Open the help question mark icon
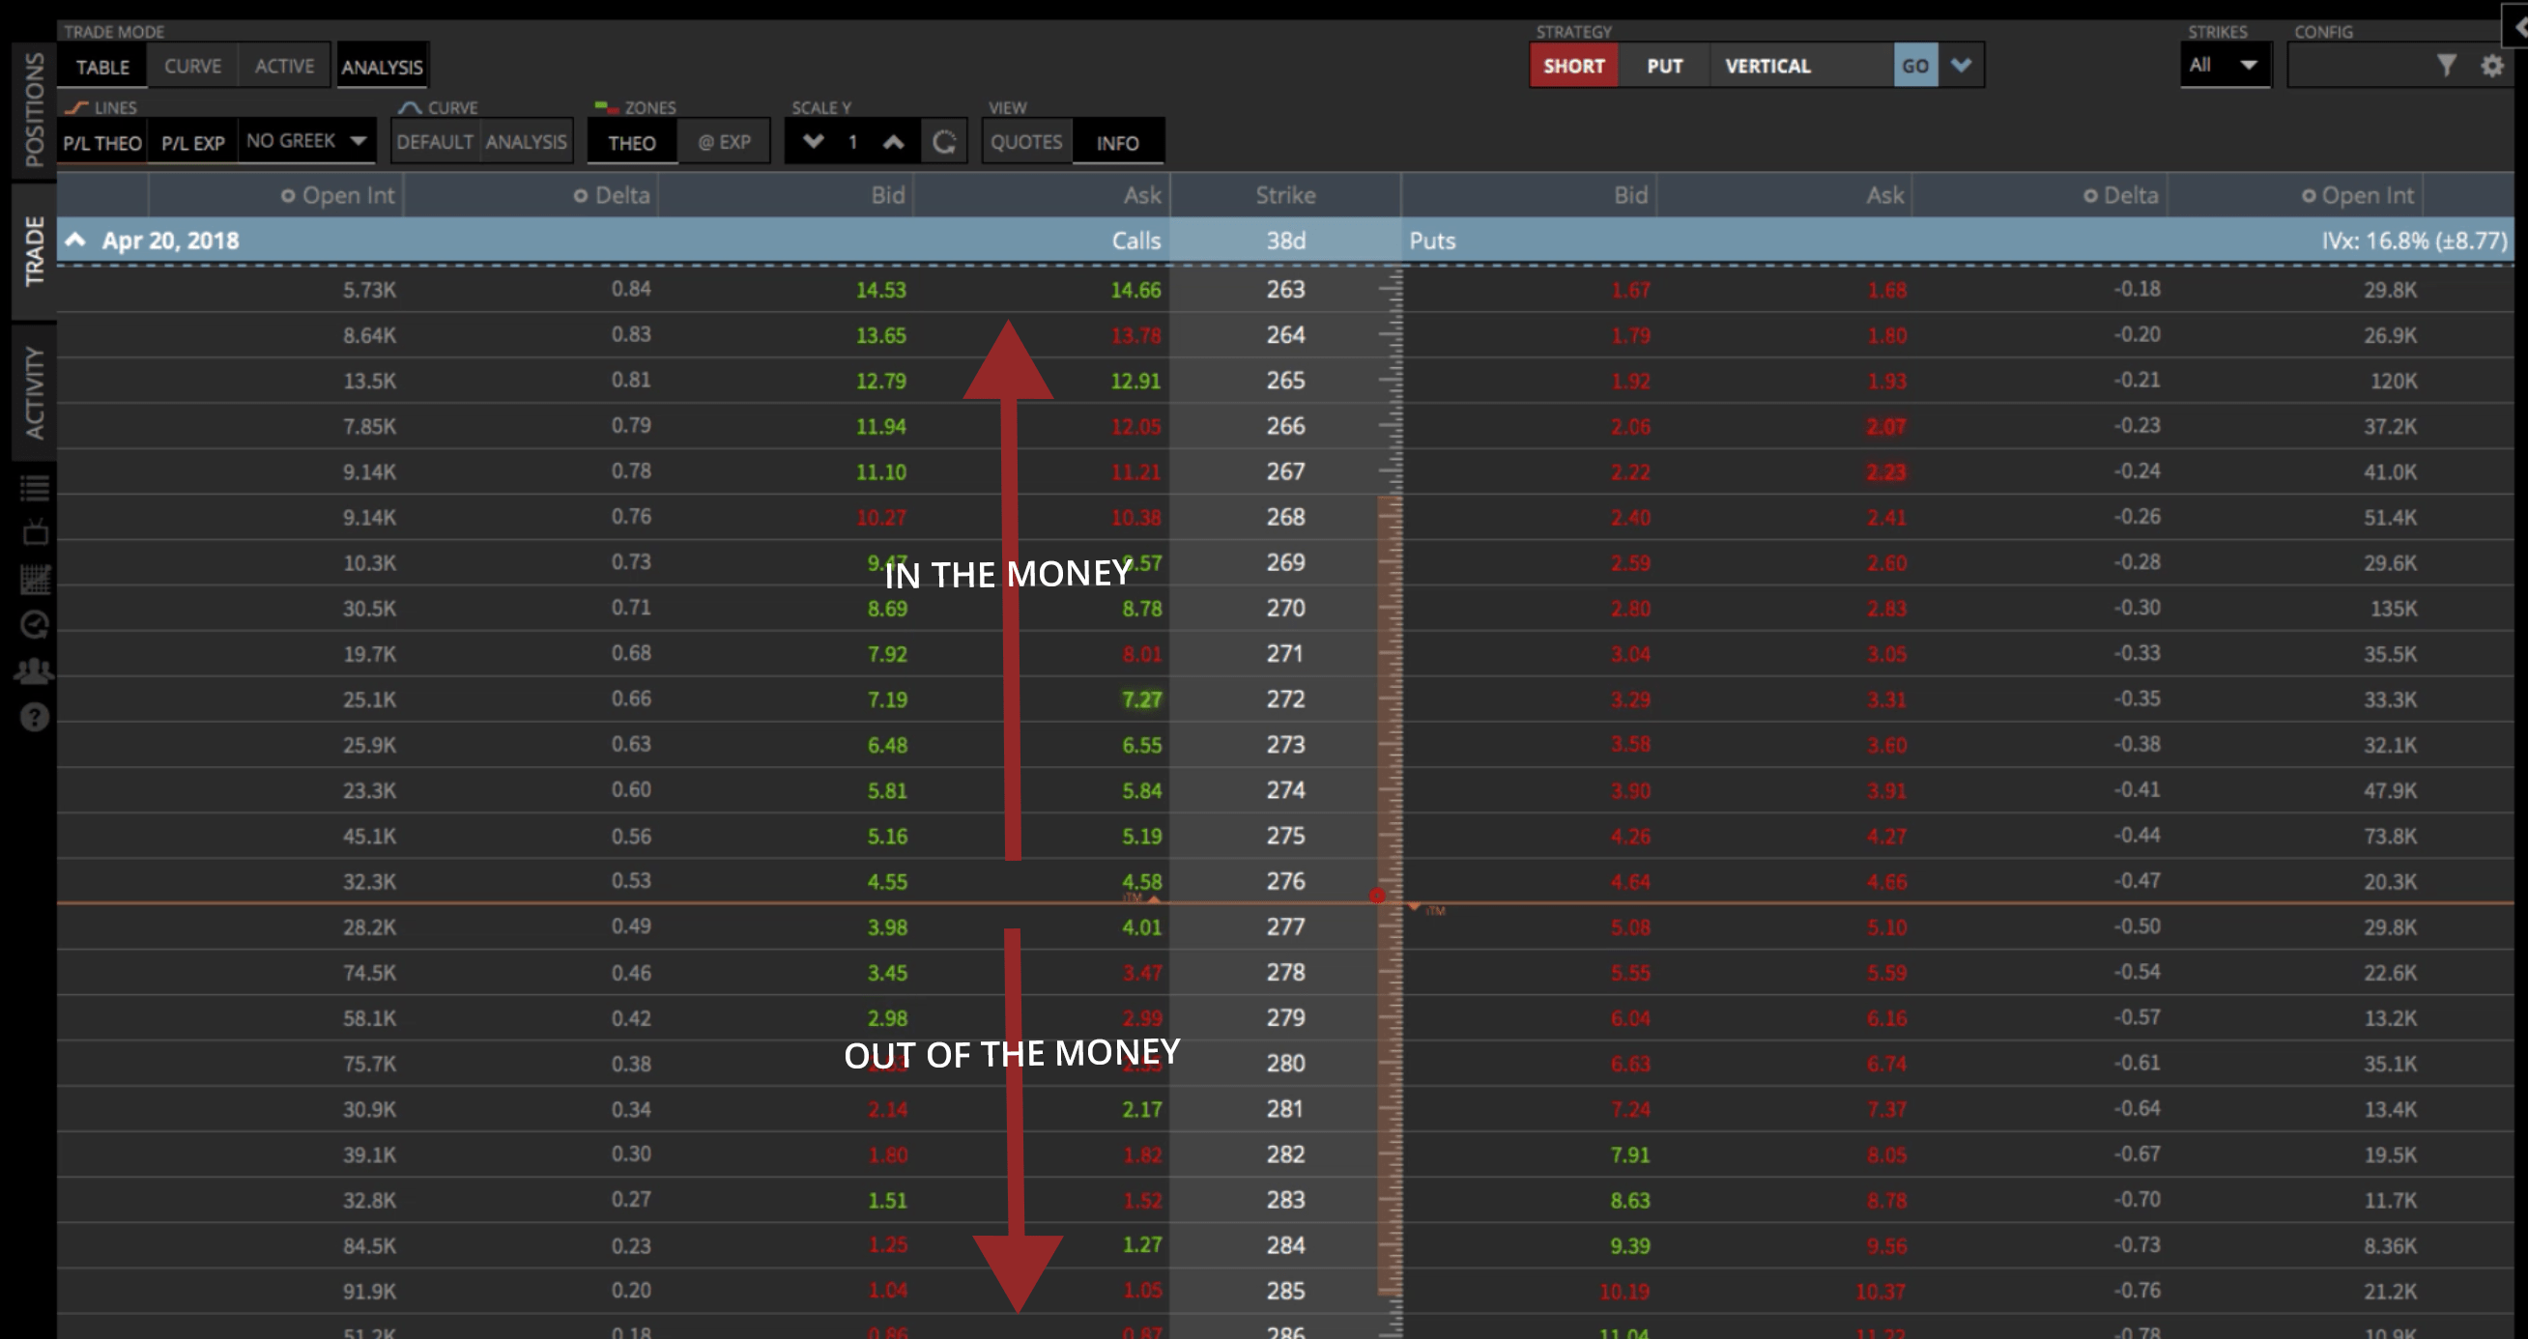Screen dimensions: 2528x1339 click(x=35, y=717)
